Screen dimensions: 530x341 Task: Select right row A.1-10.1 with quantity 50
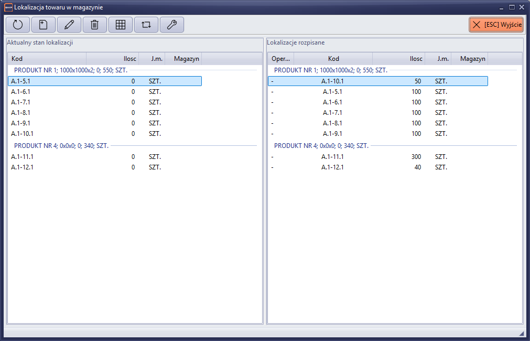(377, 81)
